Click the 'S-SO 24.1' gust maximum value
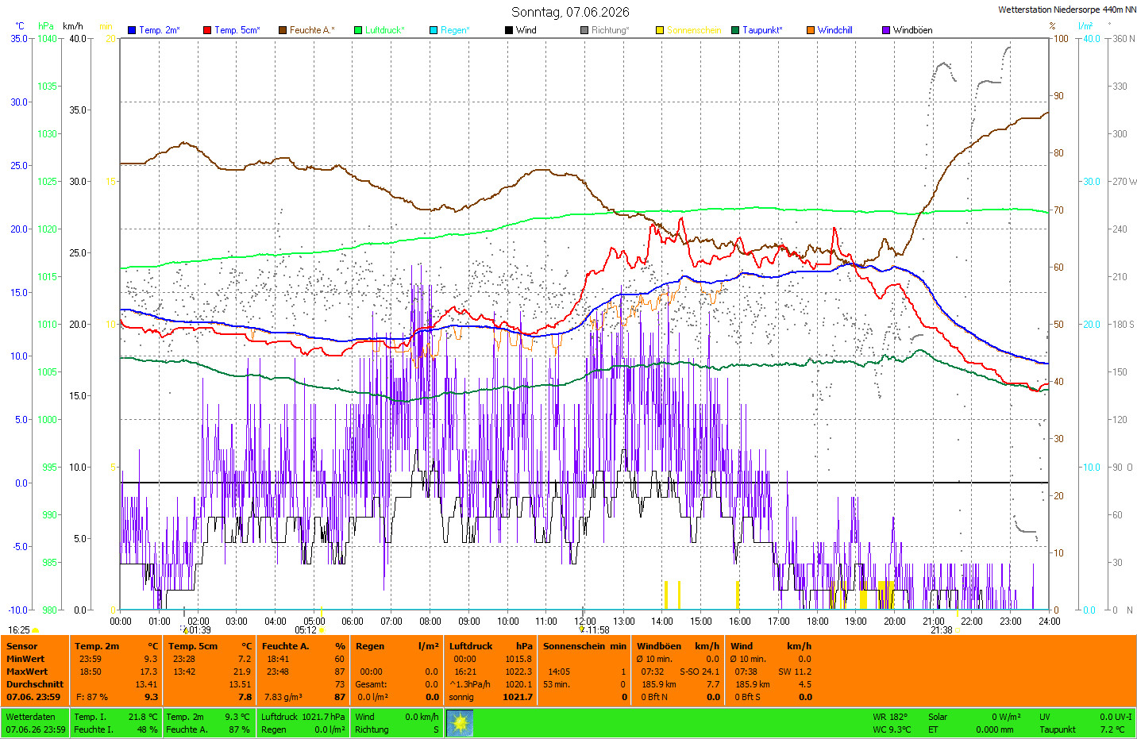The height and width of the screenshot is (739, 1137). tap(700, 672)
